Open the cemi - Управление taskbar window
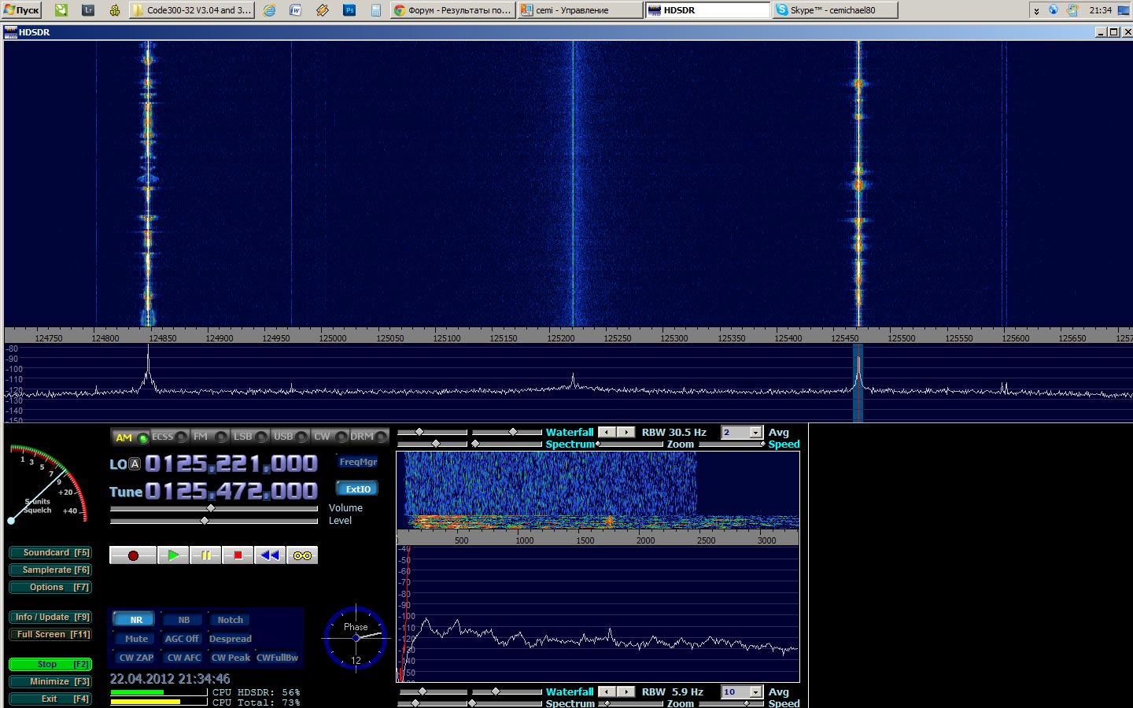The image size is (1133, 708). pos(581,10)
